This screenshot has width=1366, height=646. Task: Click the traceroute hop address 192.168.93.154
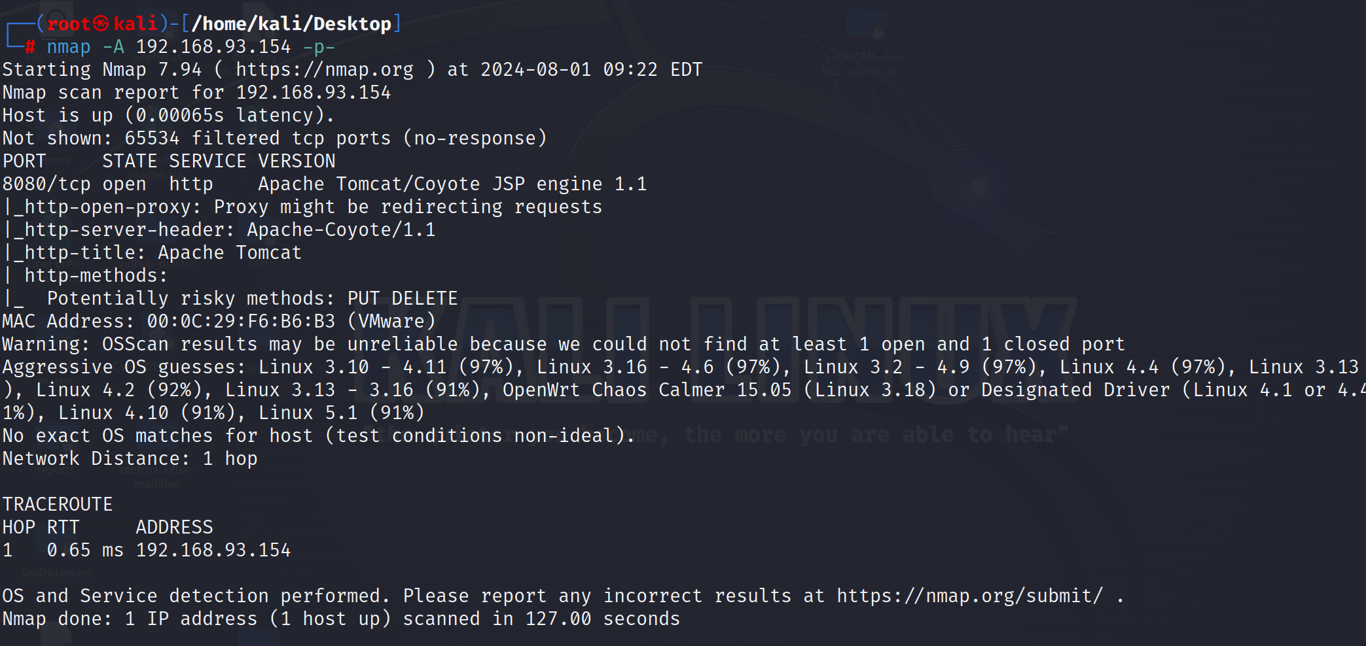point(213,550)
